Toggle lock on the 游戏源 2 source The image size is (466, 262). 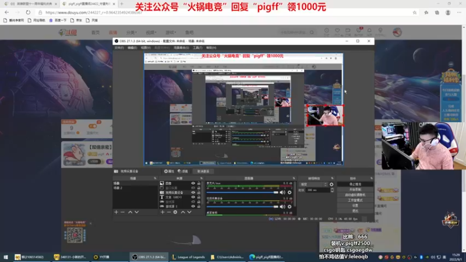pos(199,206)
